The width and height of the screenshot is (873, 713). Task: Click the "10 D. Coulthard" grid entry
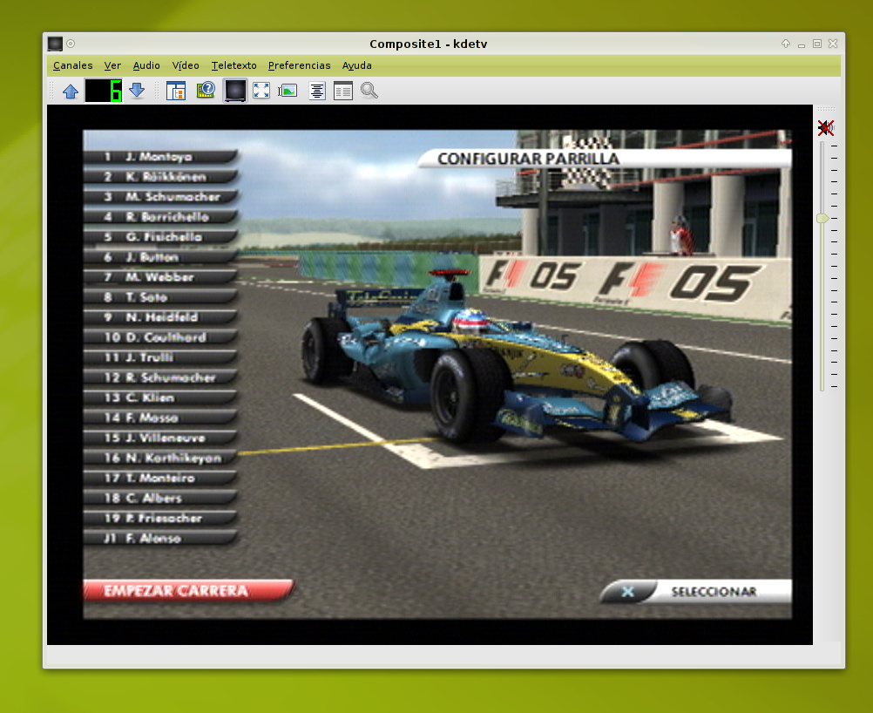[x=160, y=337]
